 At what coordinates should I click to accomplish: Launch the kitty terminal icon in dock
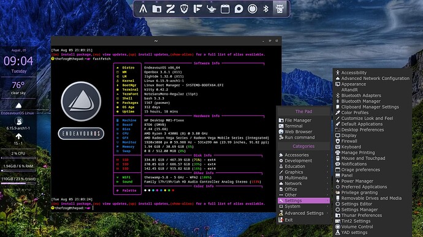[280, 9]
